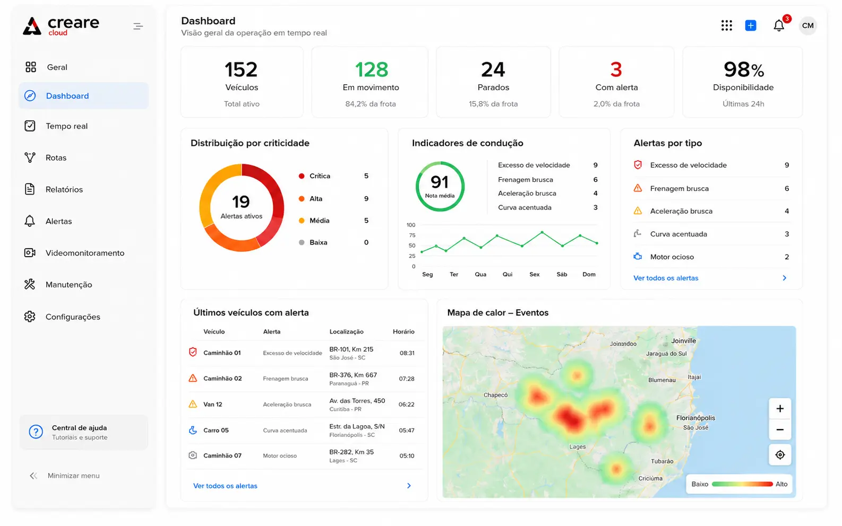Click chevron beside Ver todos os alertas in table
Viewport: 842px width, 526px height.
coord(409,486)
